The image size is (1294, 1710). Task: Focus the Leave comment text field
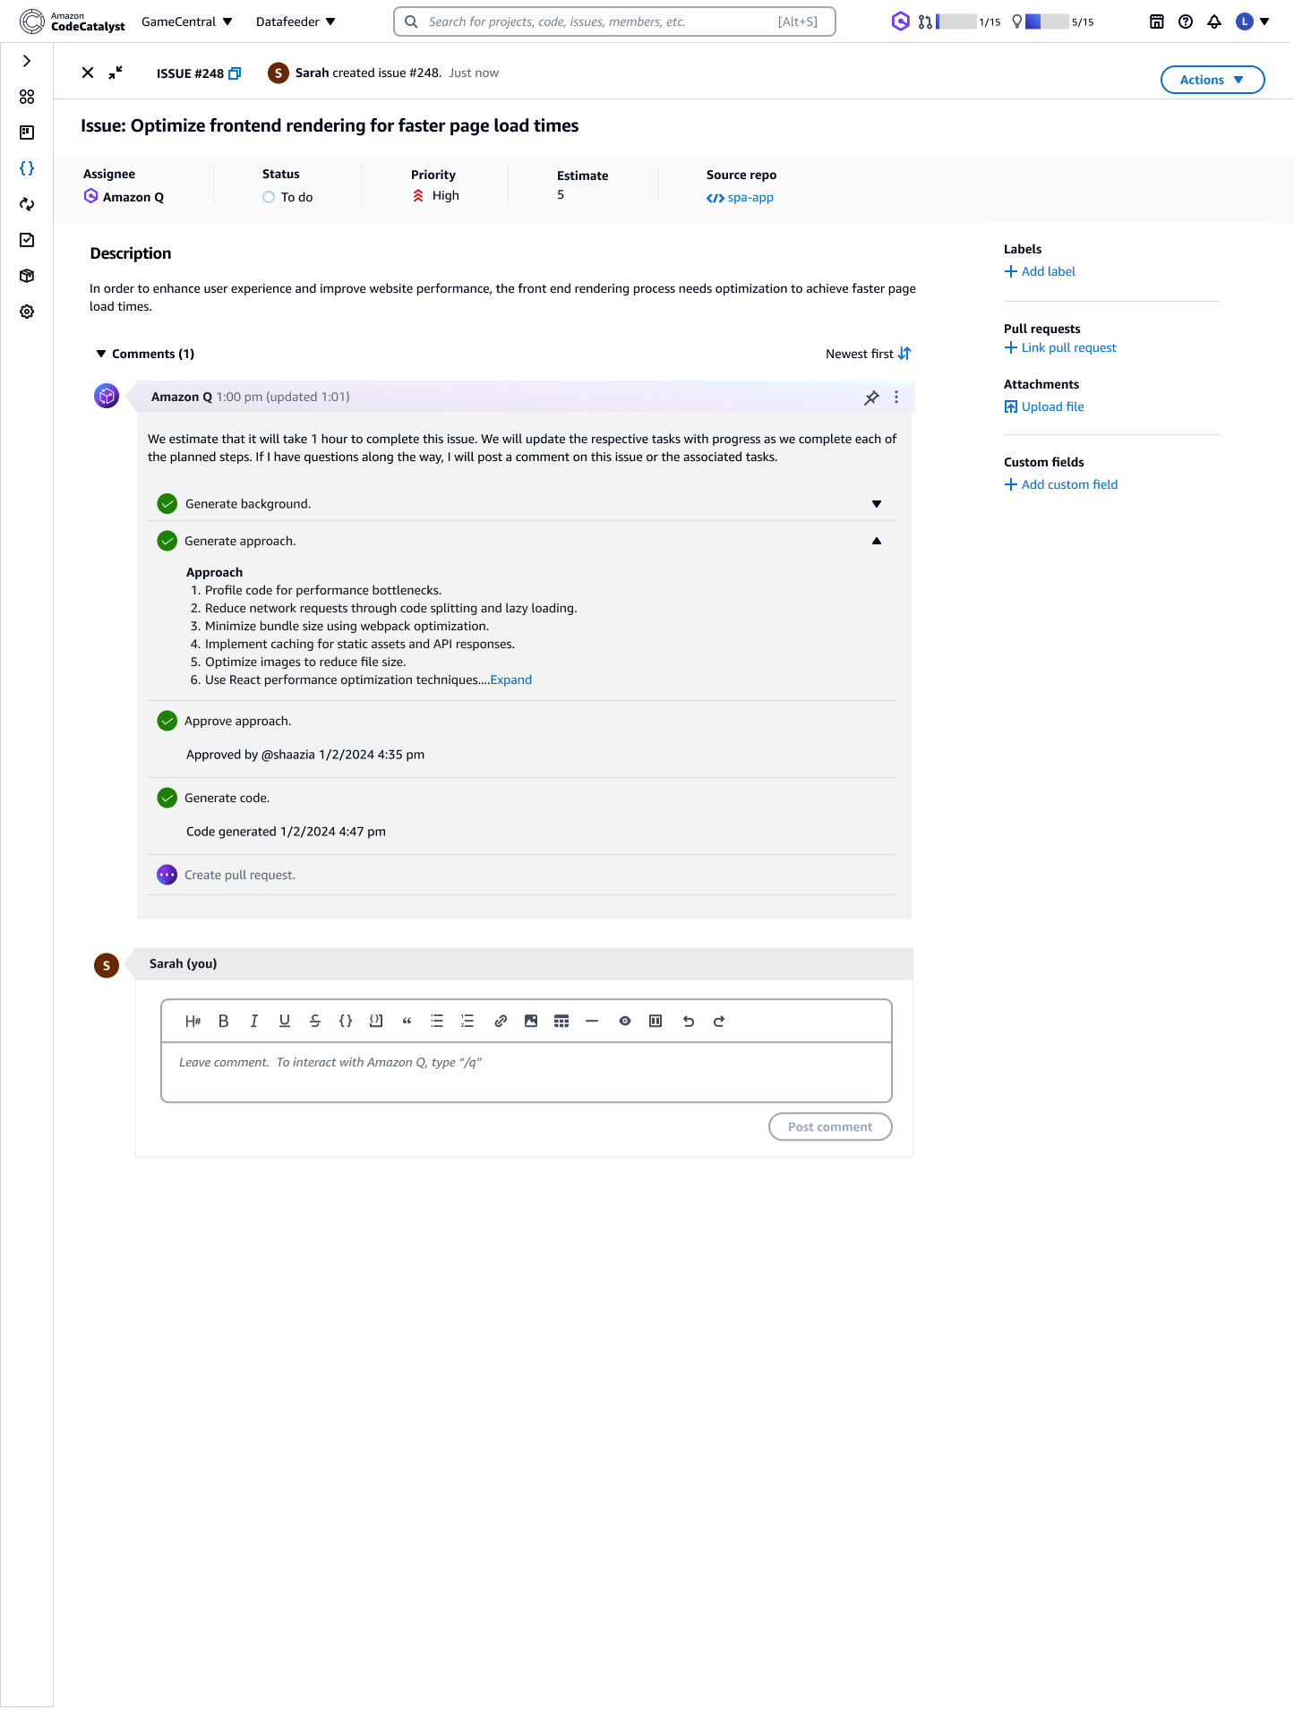click(526, 1072)
